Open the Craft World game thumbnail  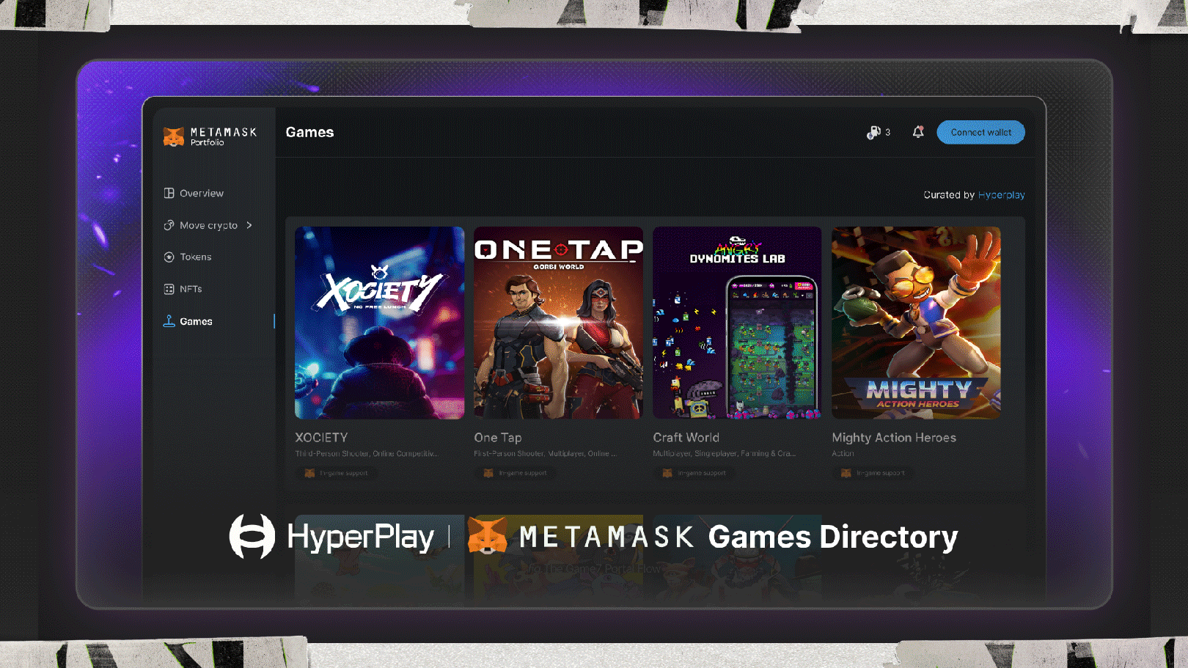[737, 323]
